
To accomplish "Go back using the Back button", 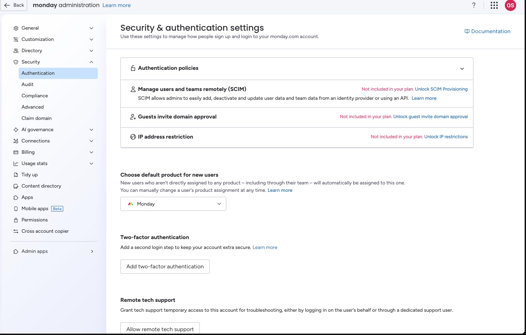I will pyautogui.click(x=14, y=5).
